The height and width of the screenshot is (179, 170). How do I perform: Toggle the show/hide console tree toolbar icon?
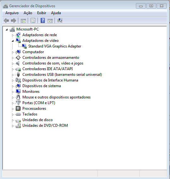click(x=23, y=21)
